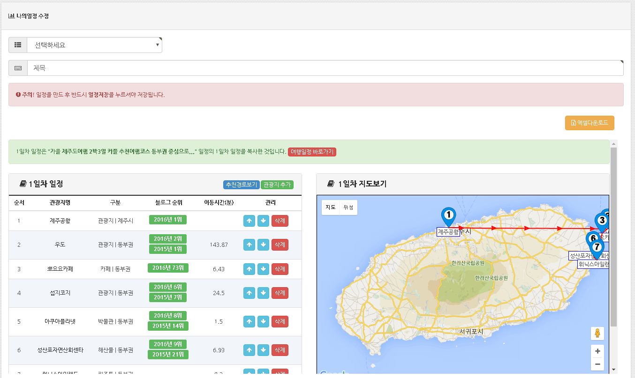The height and width of the screenshot is (378, 635).
Task: Click the 2016년 1위 blog rank badge
Action: (x=168, y=219)
